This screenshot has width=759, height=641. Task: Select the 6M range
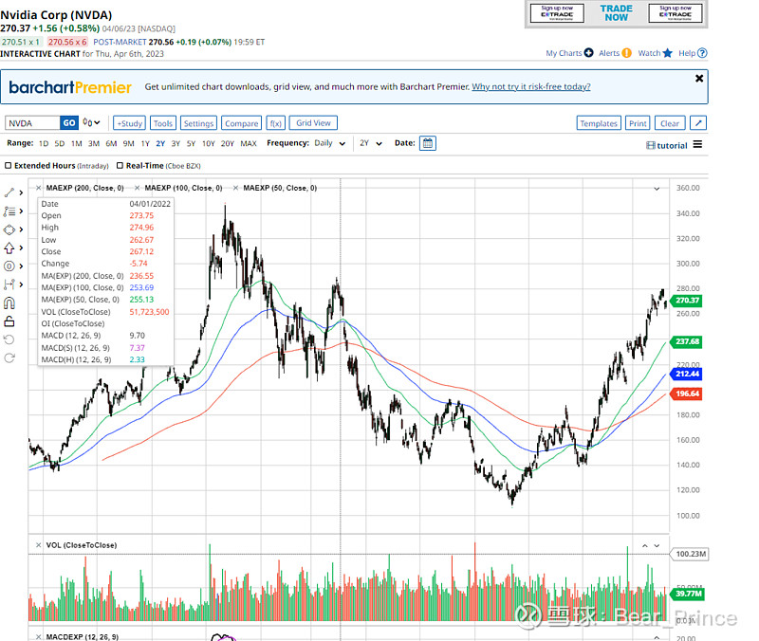coord(111,144)
